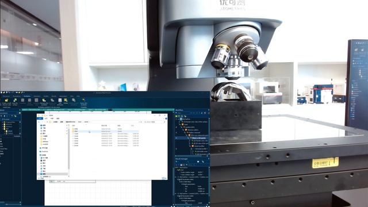This screenshot has height=207, width=368.
Task: Click the white square icon in Result manager toolbar
Action: pos(198,162)
